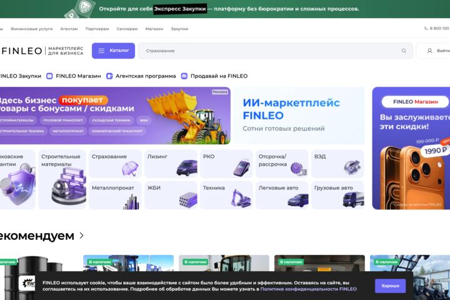Open Политике конфиденциальности FINLEO link
Image resolution: width=450 pixels, height=300 pixels.
click(308, 289)
